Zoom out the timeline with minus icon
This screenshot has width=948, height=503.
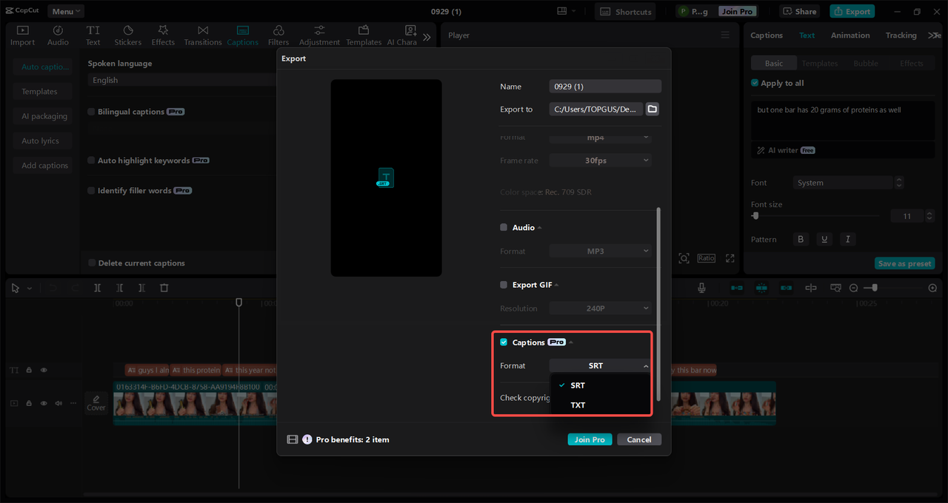pyautogui.click(x=853, y=288)
